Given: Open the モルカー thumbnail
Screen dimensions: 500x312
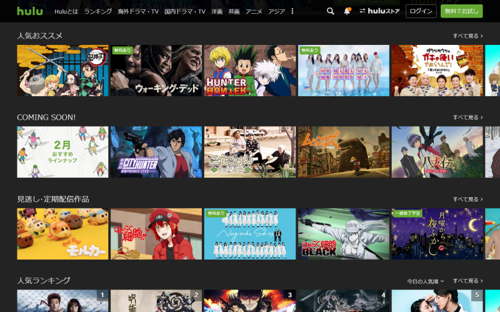Looking at the screenshot, I should (62, 234).
